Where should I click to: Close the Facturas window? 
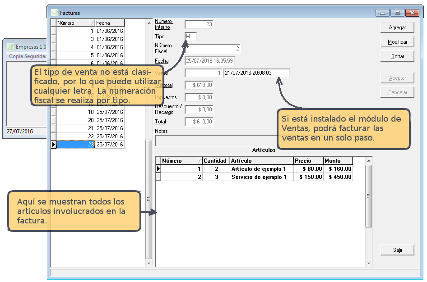pyautogui.click(x=412, y=13)
